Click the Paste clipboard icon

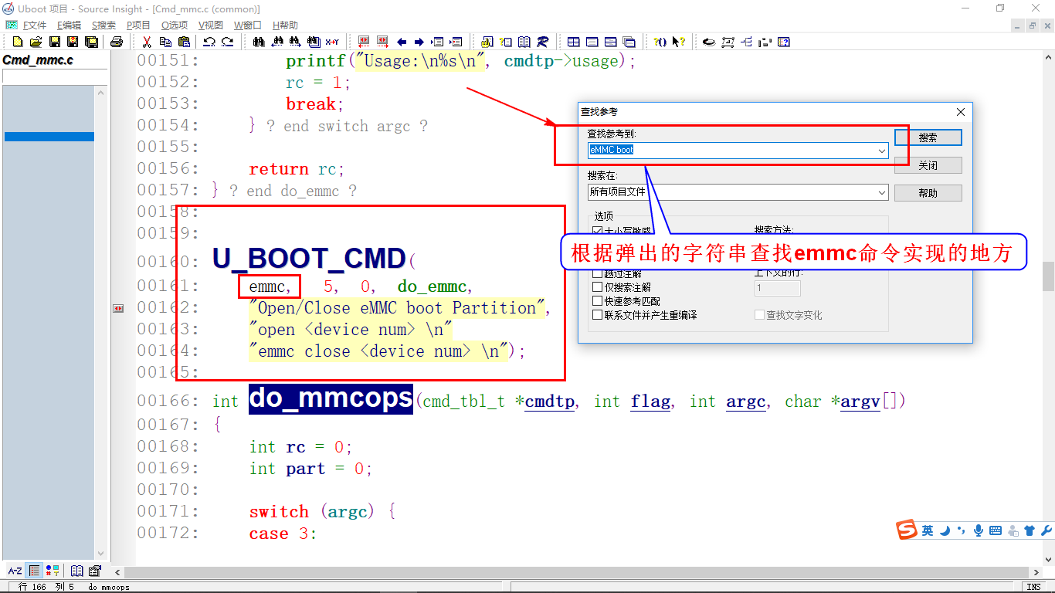pyautogui.click(x=184, y=42)
